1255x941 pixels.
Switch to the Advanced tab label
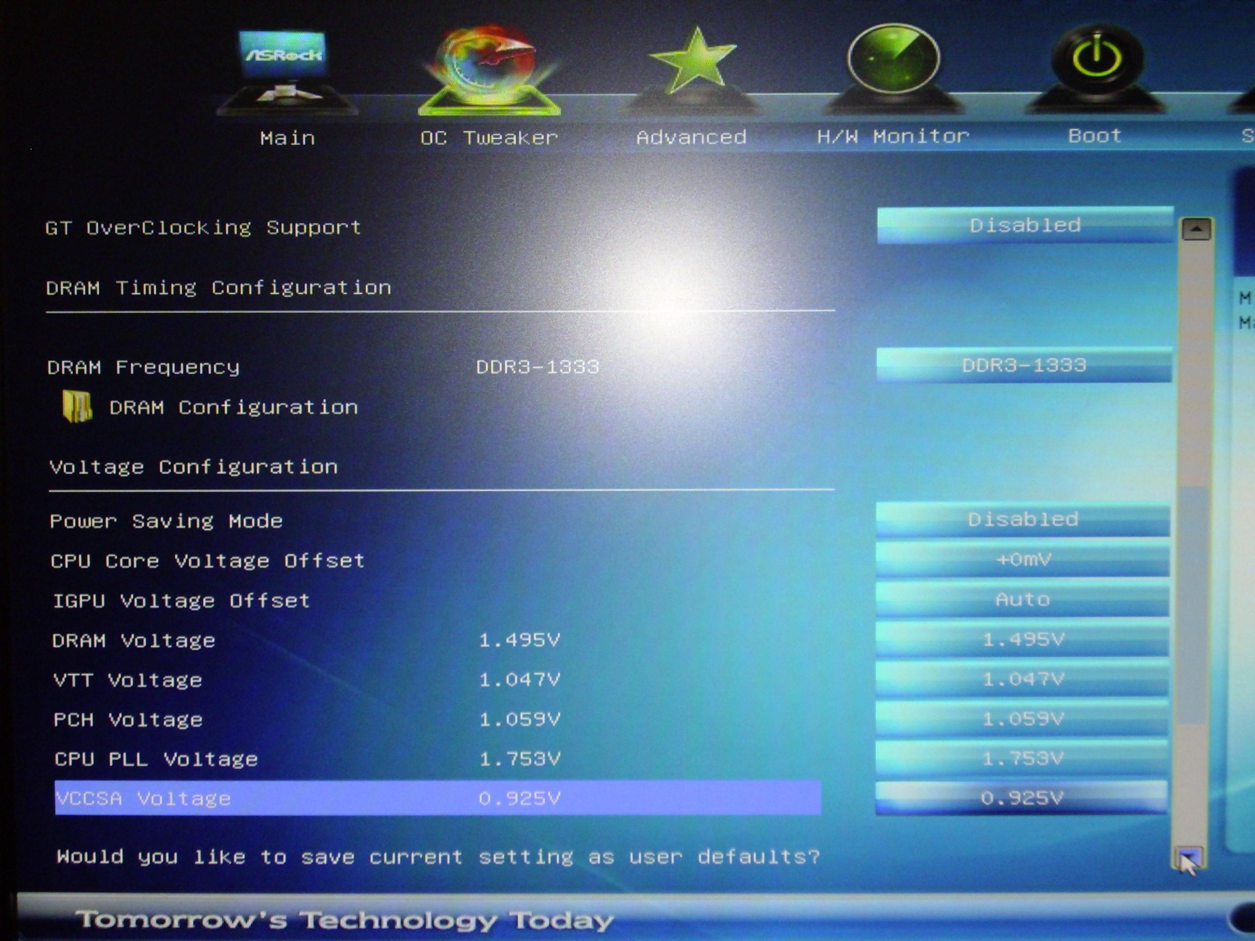(691, 137)
